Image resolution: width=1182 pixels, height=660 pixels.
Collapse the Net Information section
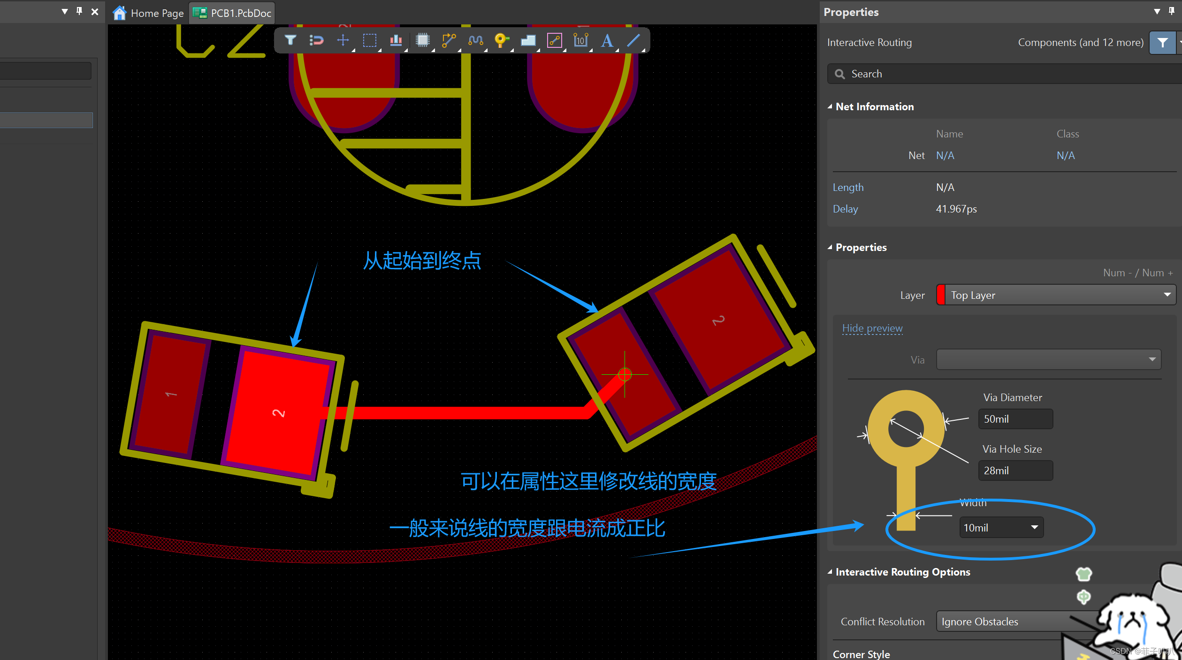[830, 106]
